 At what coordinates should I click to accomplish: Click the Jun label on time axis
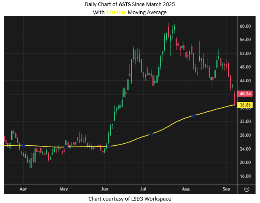(104, 189)
